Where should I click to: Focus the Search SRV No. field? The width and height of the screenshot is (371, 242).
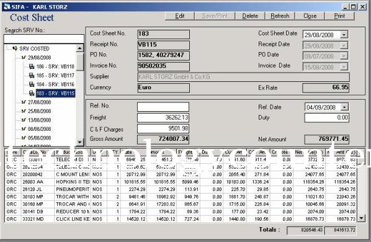[44, 39]
